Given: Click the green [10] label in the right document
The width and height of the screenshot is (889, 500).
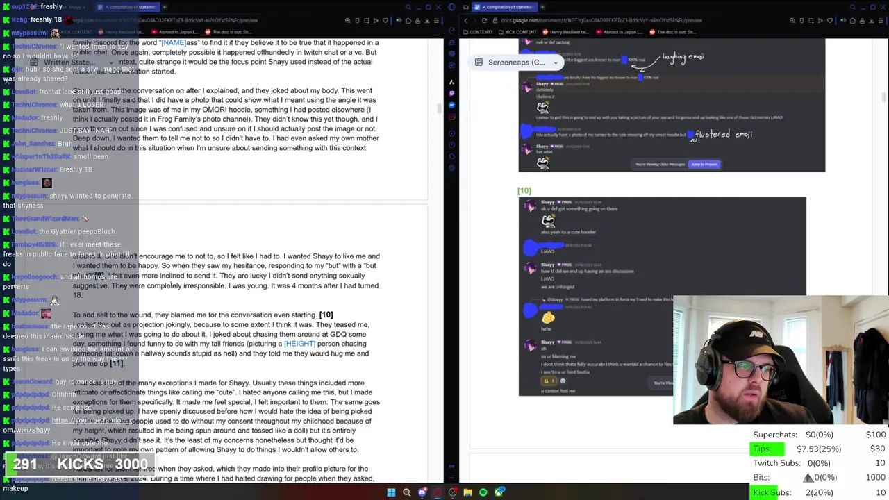Looking at the screenshot, I should [524, 190].
